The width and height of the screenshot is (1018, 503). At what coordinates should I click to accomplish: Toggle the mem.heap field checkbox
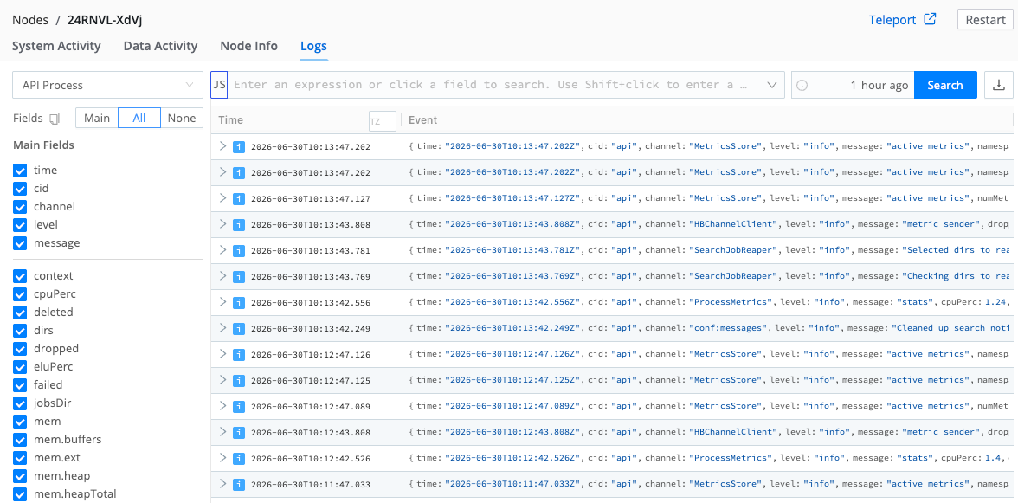19,476
